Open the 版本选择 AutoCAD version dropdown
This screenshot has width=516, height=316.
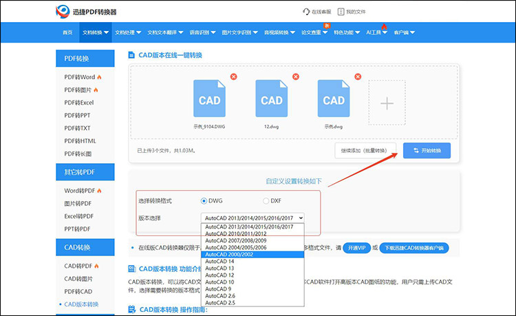point(252,218)
